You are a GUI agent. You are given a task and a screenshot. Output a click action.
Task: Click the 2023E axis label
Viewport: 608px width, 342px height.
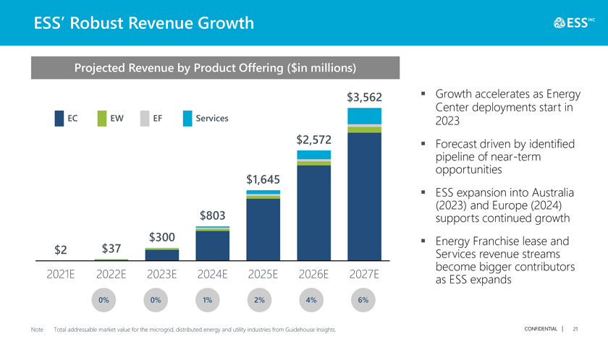(x=161, y=274)
